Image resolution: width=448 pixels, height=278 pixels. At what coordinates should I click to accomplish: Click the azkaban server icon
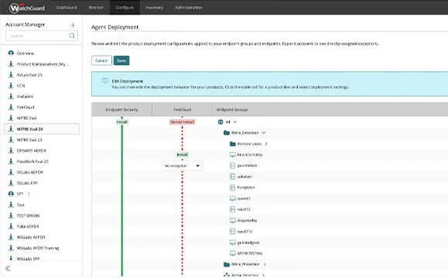pos(232,177)
